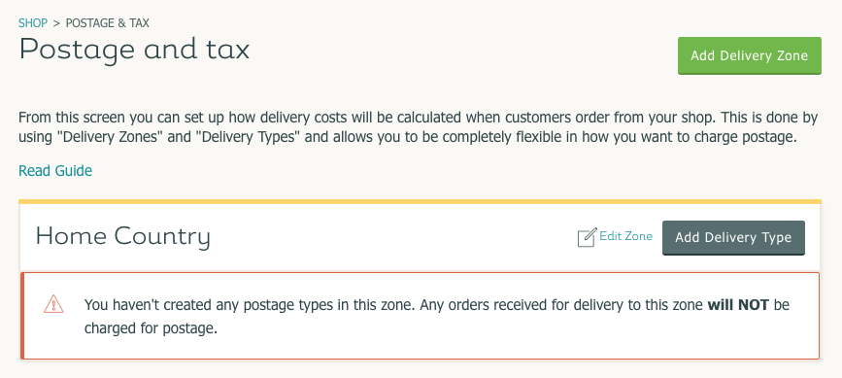Click the Postage and tax page title

point(134,50)
